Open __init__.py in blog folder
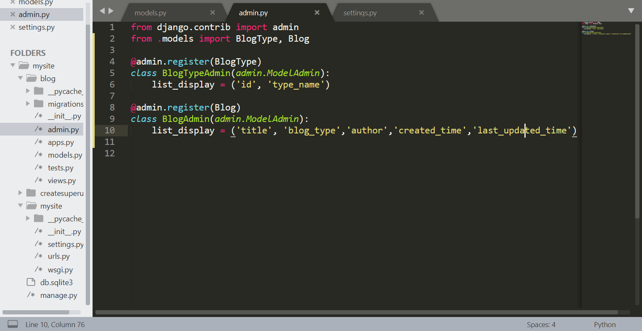642x331 pixels. [65, 116]
